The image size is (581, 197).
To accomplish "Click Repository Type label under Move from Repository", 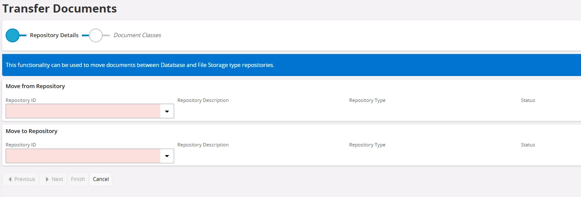I will pyautogui.click(x=367, y=100).
